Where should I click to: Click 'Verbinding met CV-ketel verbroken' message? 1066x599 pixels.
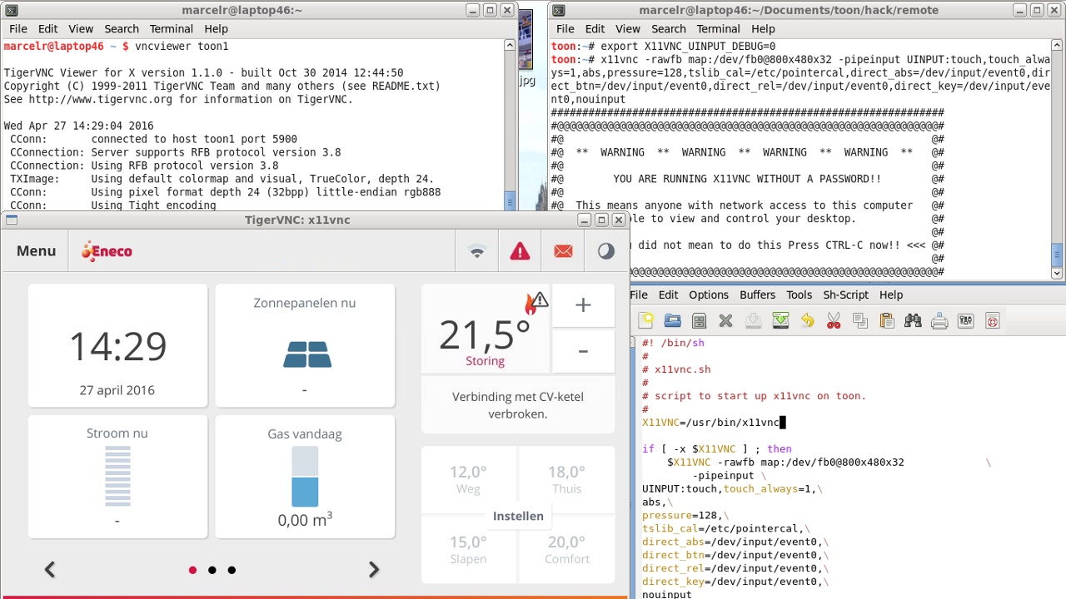(518, 405)
